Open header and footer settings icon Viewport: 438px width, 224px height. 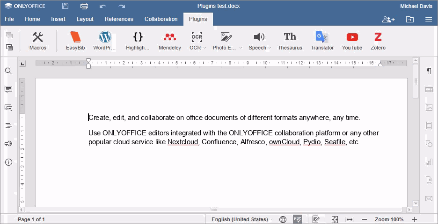[x=429, y=126]
